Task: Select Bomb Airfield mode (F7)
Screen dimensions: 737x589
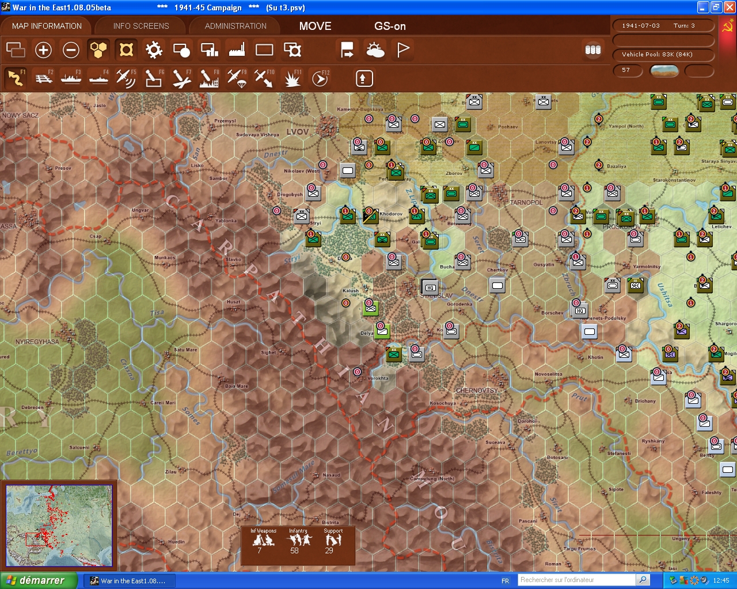Action: pyautogui.click(x=181, y=78)
